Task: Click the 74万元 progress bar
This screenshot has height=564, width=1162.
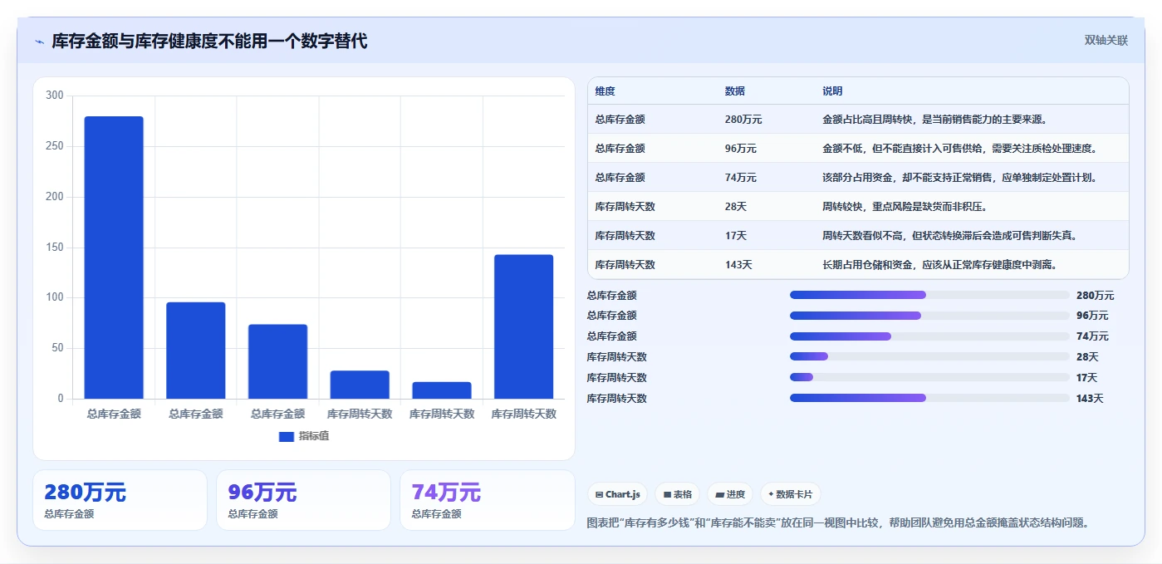Action: click(x=929, y=336)
